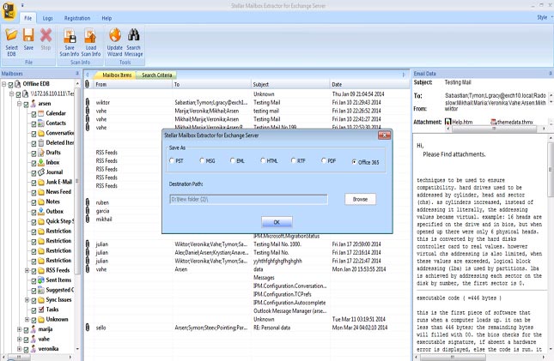Toggle the Notes folder checkbox

(x=33, y=202)
